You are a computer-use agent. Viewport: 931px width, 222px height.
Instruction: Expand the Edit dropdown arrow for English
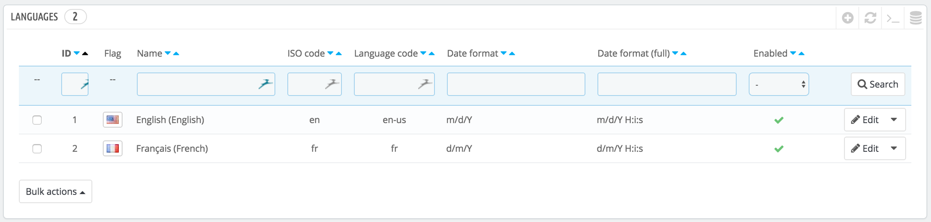tap(894, 120)
